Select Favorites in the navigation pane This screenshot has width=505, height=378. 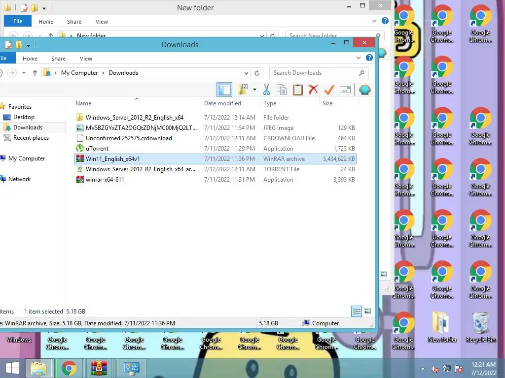(x=20, y=107)
